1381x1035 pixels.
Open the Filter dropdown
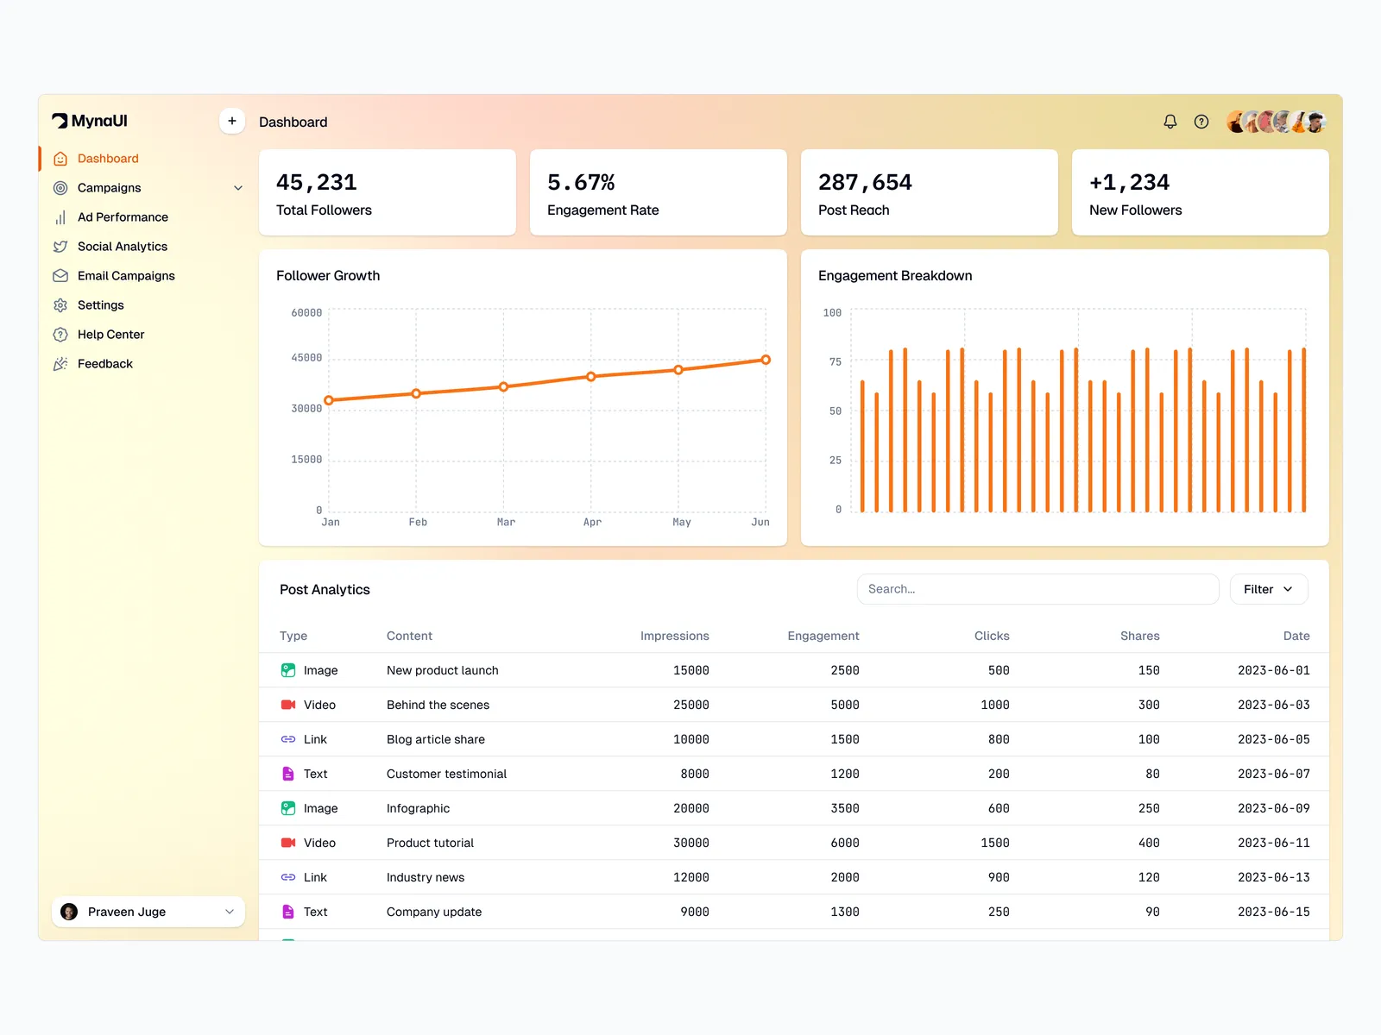tap(1268, 589)
